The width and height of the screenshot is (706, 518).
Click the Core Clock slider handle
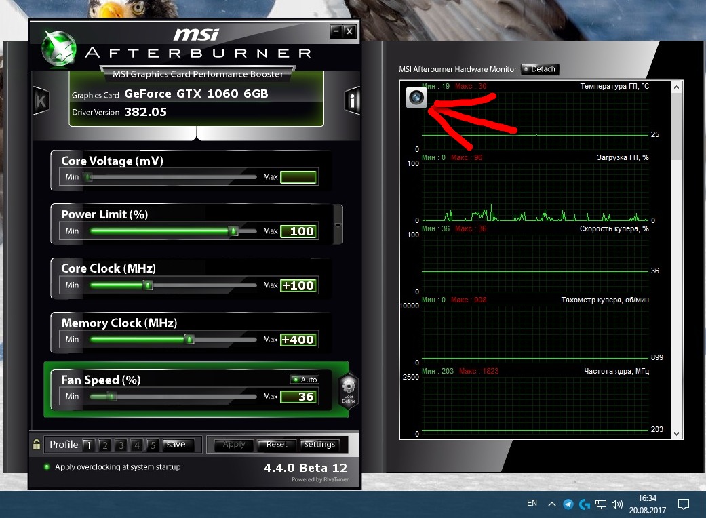click(x=148, y=285)
